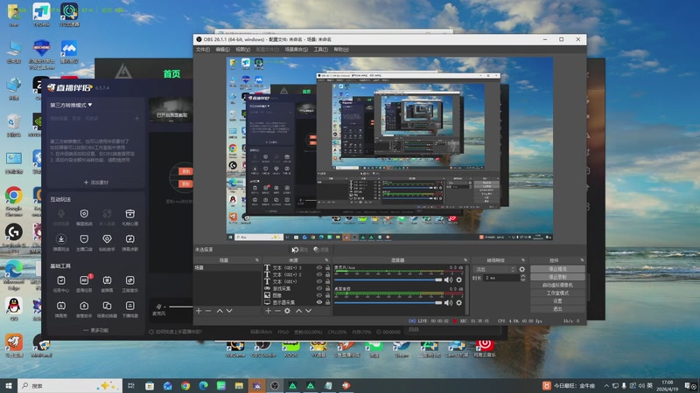Click 启动虚拟摄像机 button
This screenshot has width=700, height=393.
pyautogui.click(x=557, y=286)
